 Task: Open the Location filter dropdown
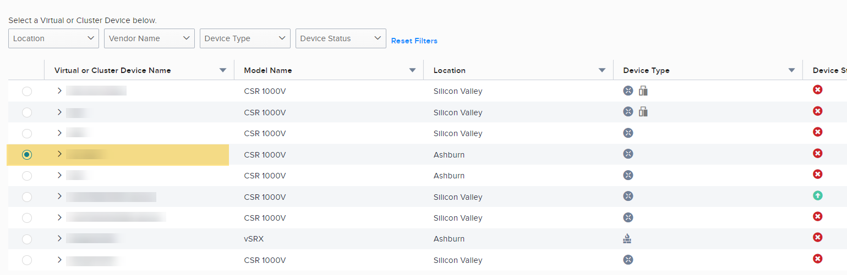(54, 38)
